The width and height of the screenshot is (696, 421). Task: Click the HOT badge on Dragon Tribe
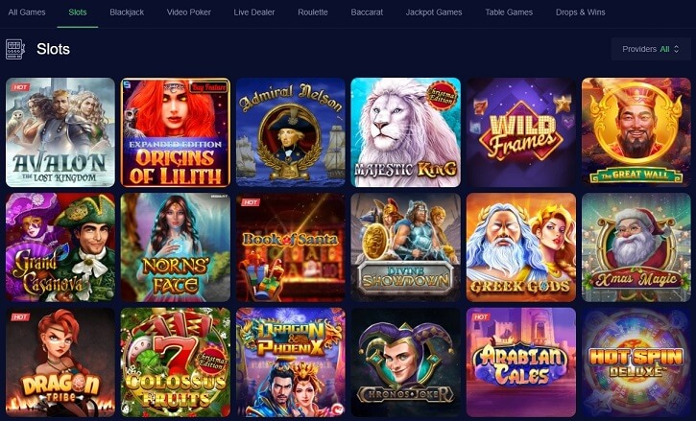click(20, 317)
